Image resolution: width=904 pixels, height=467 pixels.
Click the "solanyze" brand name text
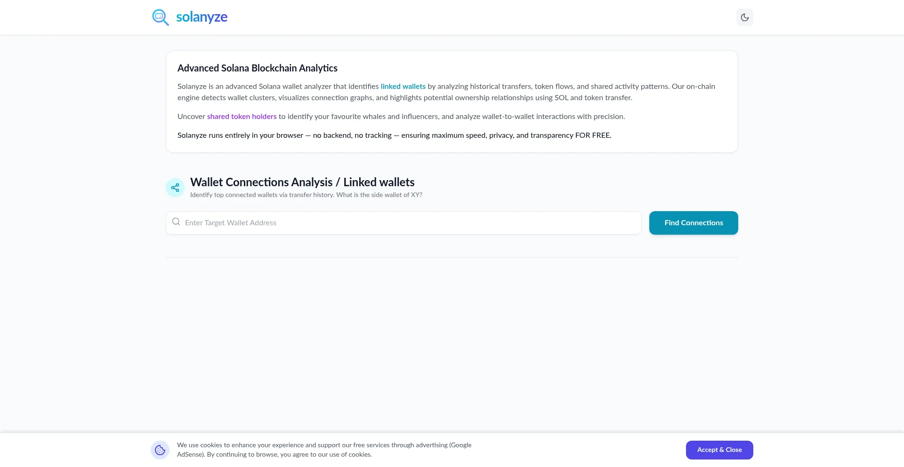(202, 17)
